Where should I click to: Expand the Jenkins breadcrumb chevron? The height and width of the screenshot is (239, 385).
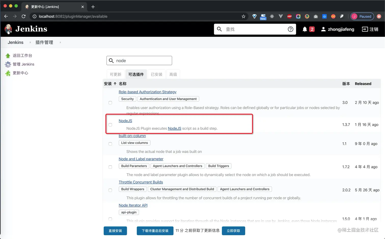(x=30, y=42)
